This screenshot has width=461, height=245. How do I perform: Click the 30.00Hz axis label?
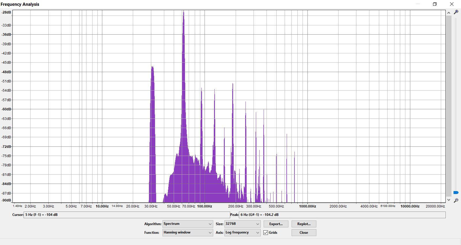pos(151,206)
